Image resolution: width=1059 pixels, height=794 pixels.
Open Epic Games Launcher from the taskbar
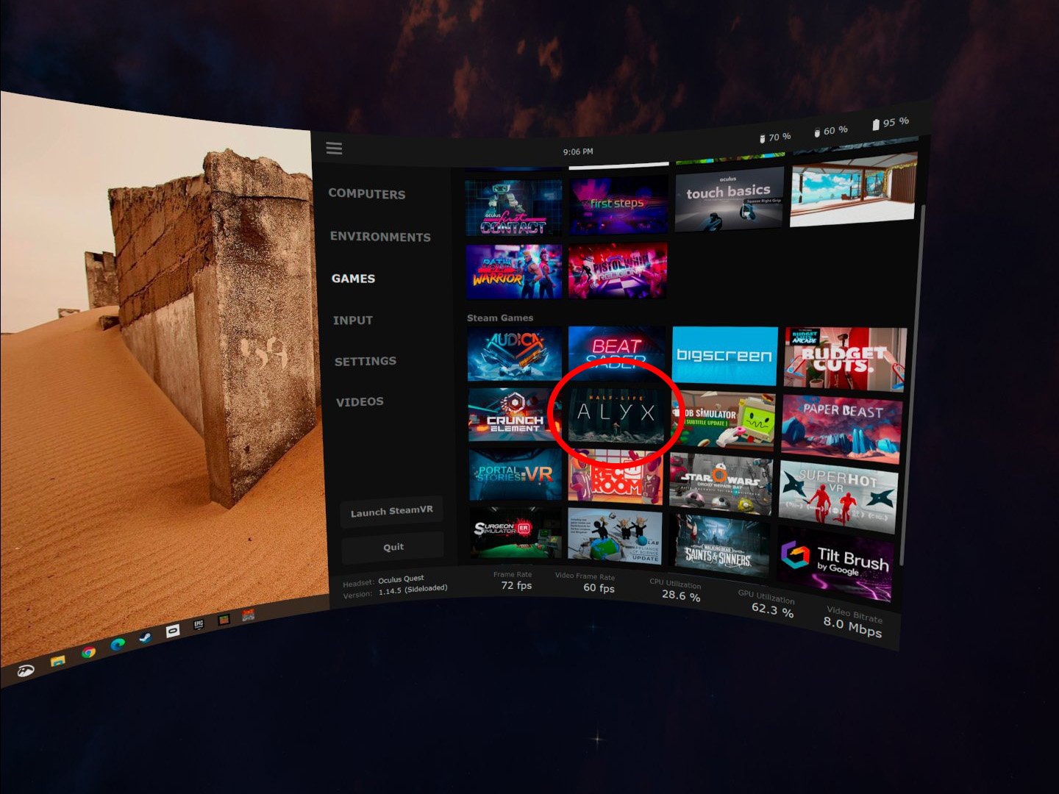[199, 625]
